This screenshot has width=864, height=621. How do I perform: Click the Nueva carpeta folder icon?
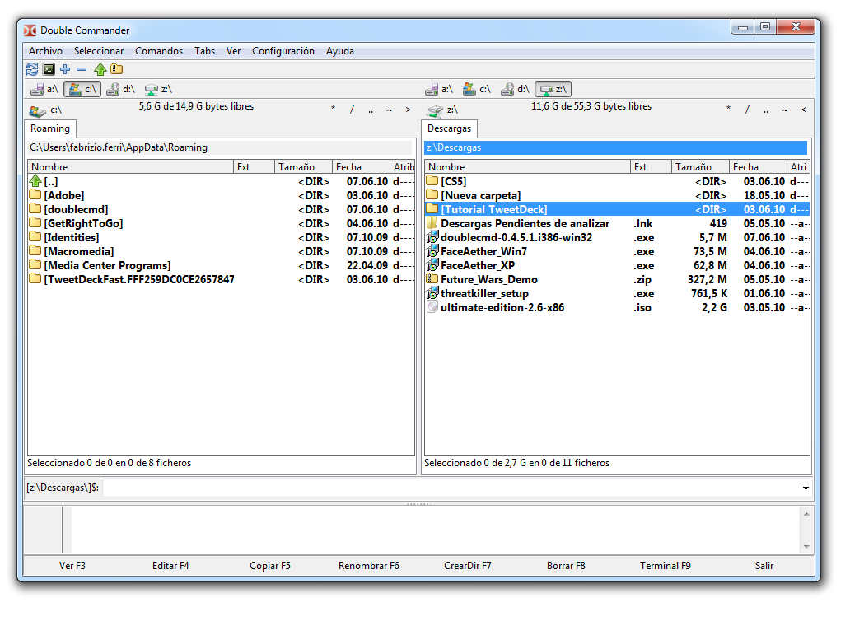pyautogui.click(x=432, y=194)
